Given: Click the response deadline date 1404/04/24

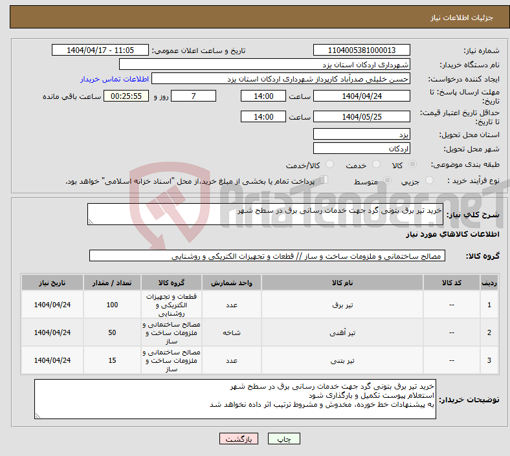Looking at the screenshot, I should (361, 96).
